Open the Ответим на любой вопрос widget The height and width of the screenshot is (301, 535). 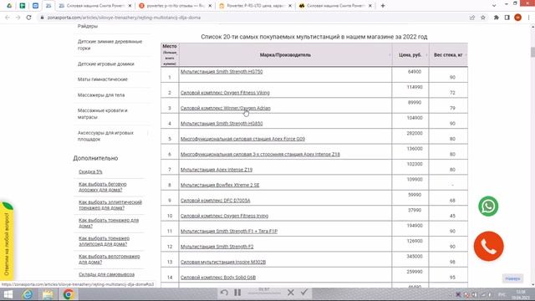click(x=7, y=241)
